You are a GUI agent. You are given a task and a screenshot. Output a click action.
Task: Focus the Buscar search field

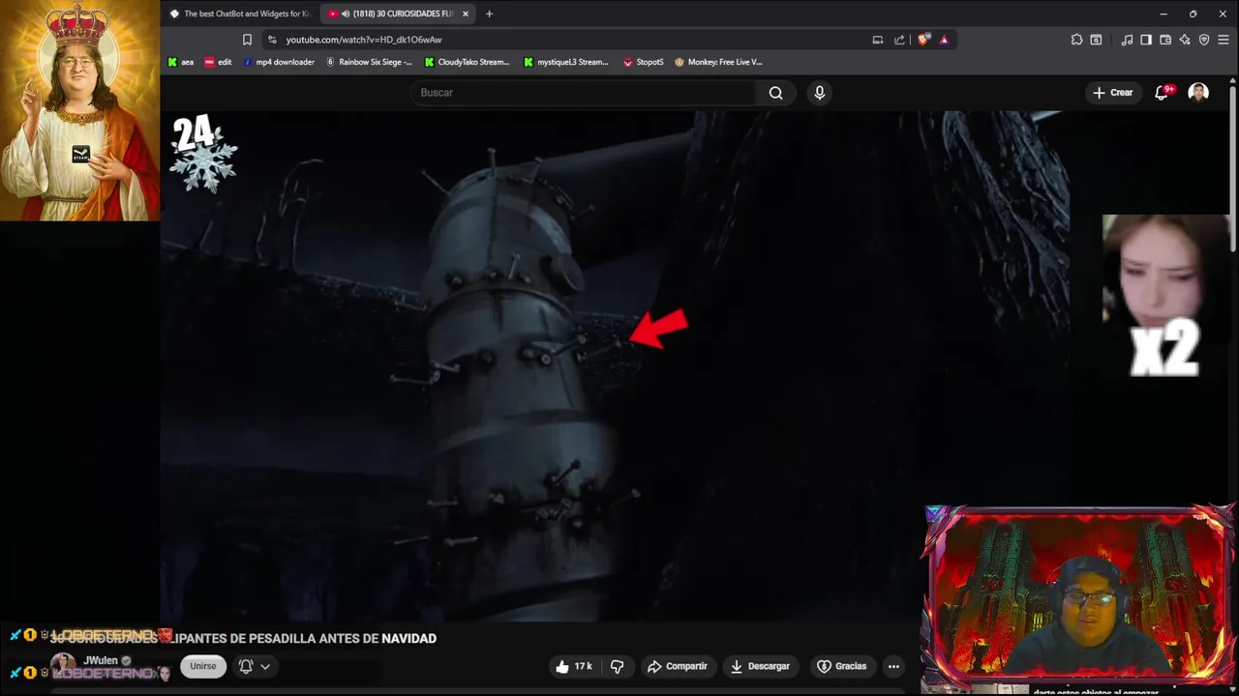[584, 93]
